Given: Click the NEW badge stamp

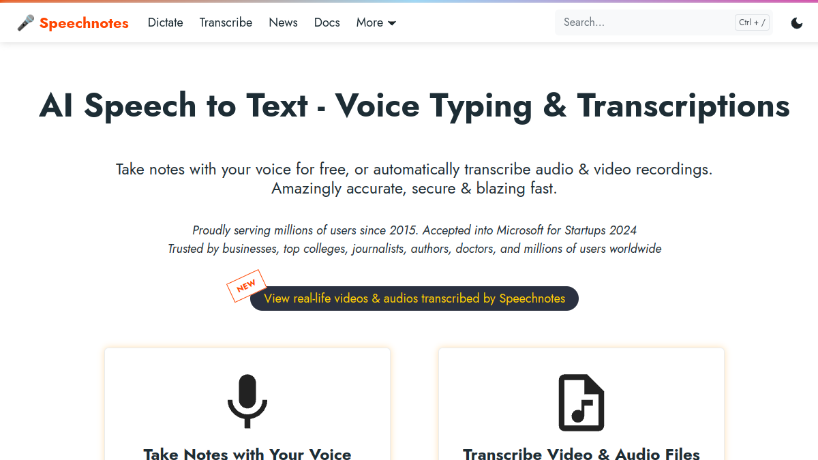Looking at the screenshot, I should point(246,286).
